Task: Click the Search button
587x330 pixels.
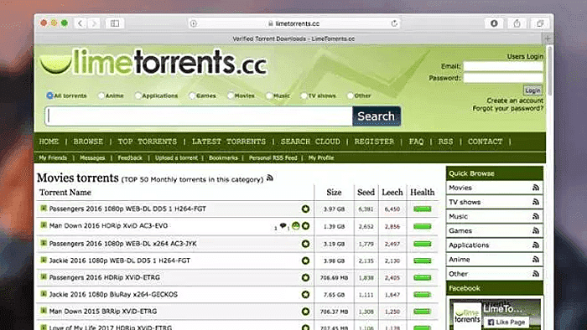Action: (377, 116)
